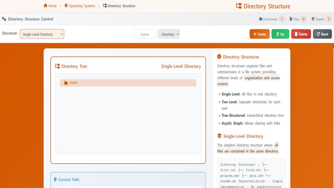Viewport: 334px width, 188px height.
Task: Click the Files counter icon
Action: (x=291, y=19)
